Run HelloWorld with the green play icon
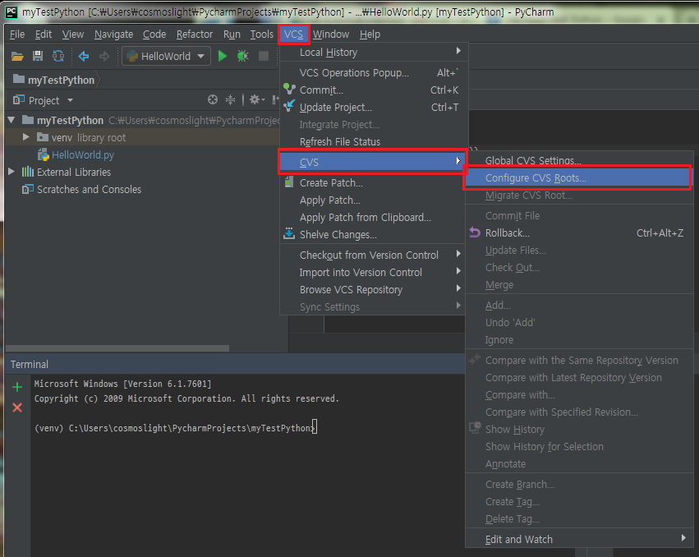Screen dimensions: 699x557 click(223, 56)
